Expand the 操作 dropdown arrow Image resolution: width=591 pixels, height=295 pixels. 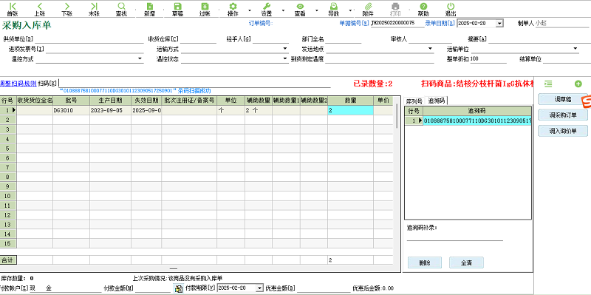pos(250,10)
